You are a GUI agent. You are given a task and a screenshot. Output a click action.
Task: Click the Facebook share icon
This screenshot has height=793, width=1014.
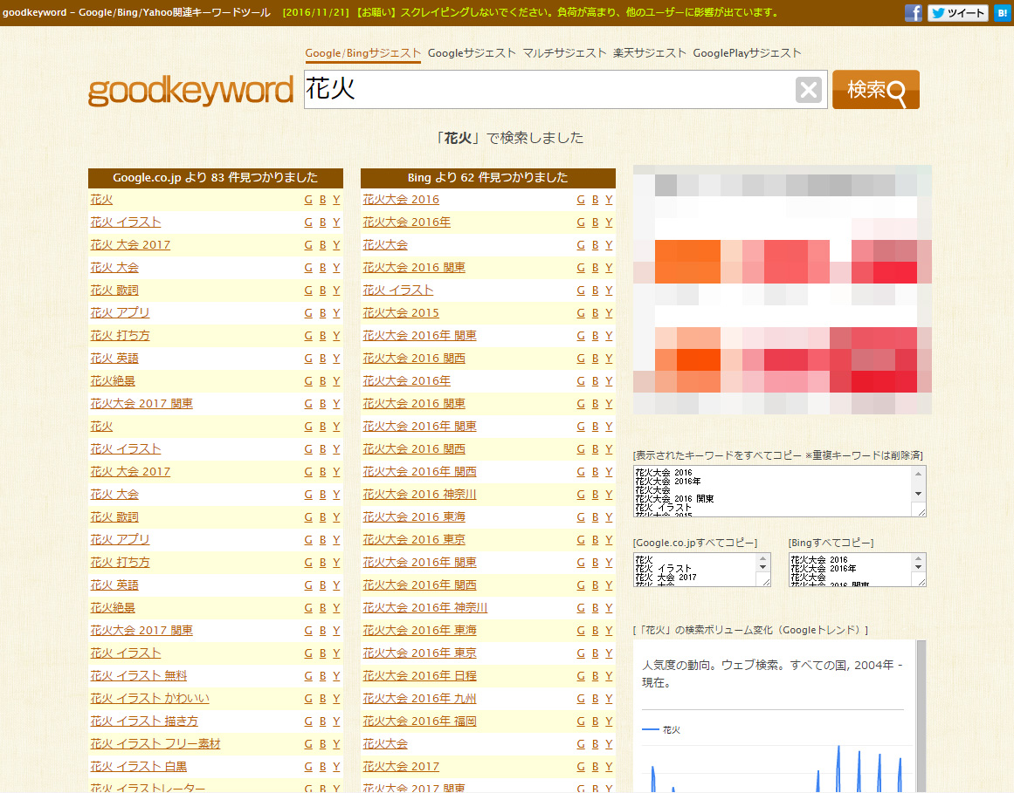click(913, 13)
